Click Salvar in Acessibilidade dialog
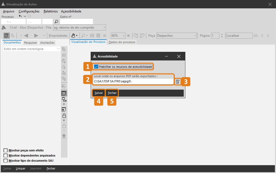 tap(99, 93)
